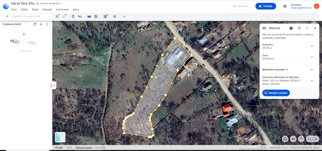Screen dimensions: 322x151
Task: Click Salvați în proiect button
Action: (x=276, y=93)
